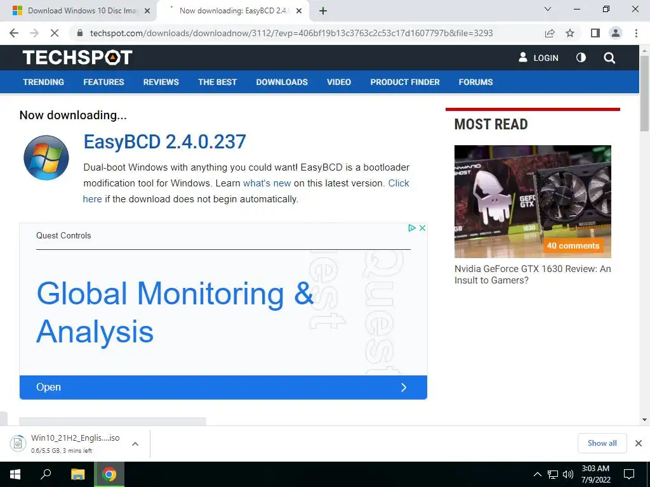Open the FEATURES menu

(x=103, y=82)
